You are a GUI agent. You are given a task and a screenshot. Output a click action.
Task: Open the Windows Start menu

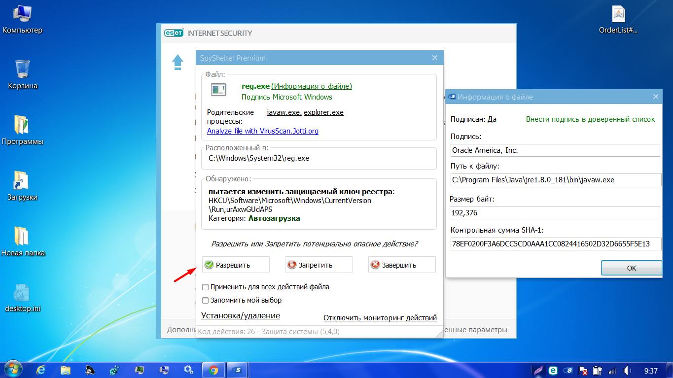tap(14, 369)
